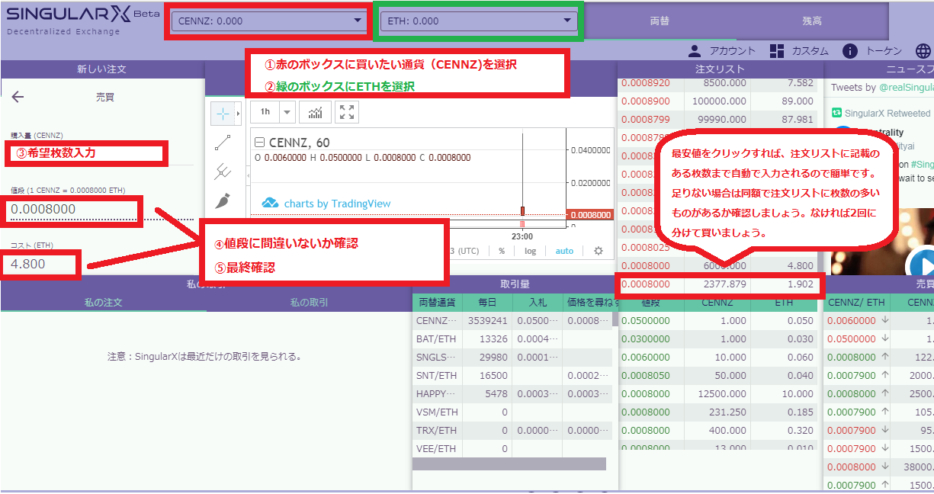The width and height of the screenshot is (934, 494).
Task: Click the horizontal scrollbar under 取引量 table
Action: 509,464
